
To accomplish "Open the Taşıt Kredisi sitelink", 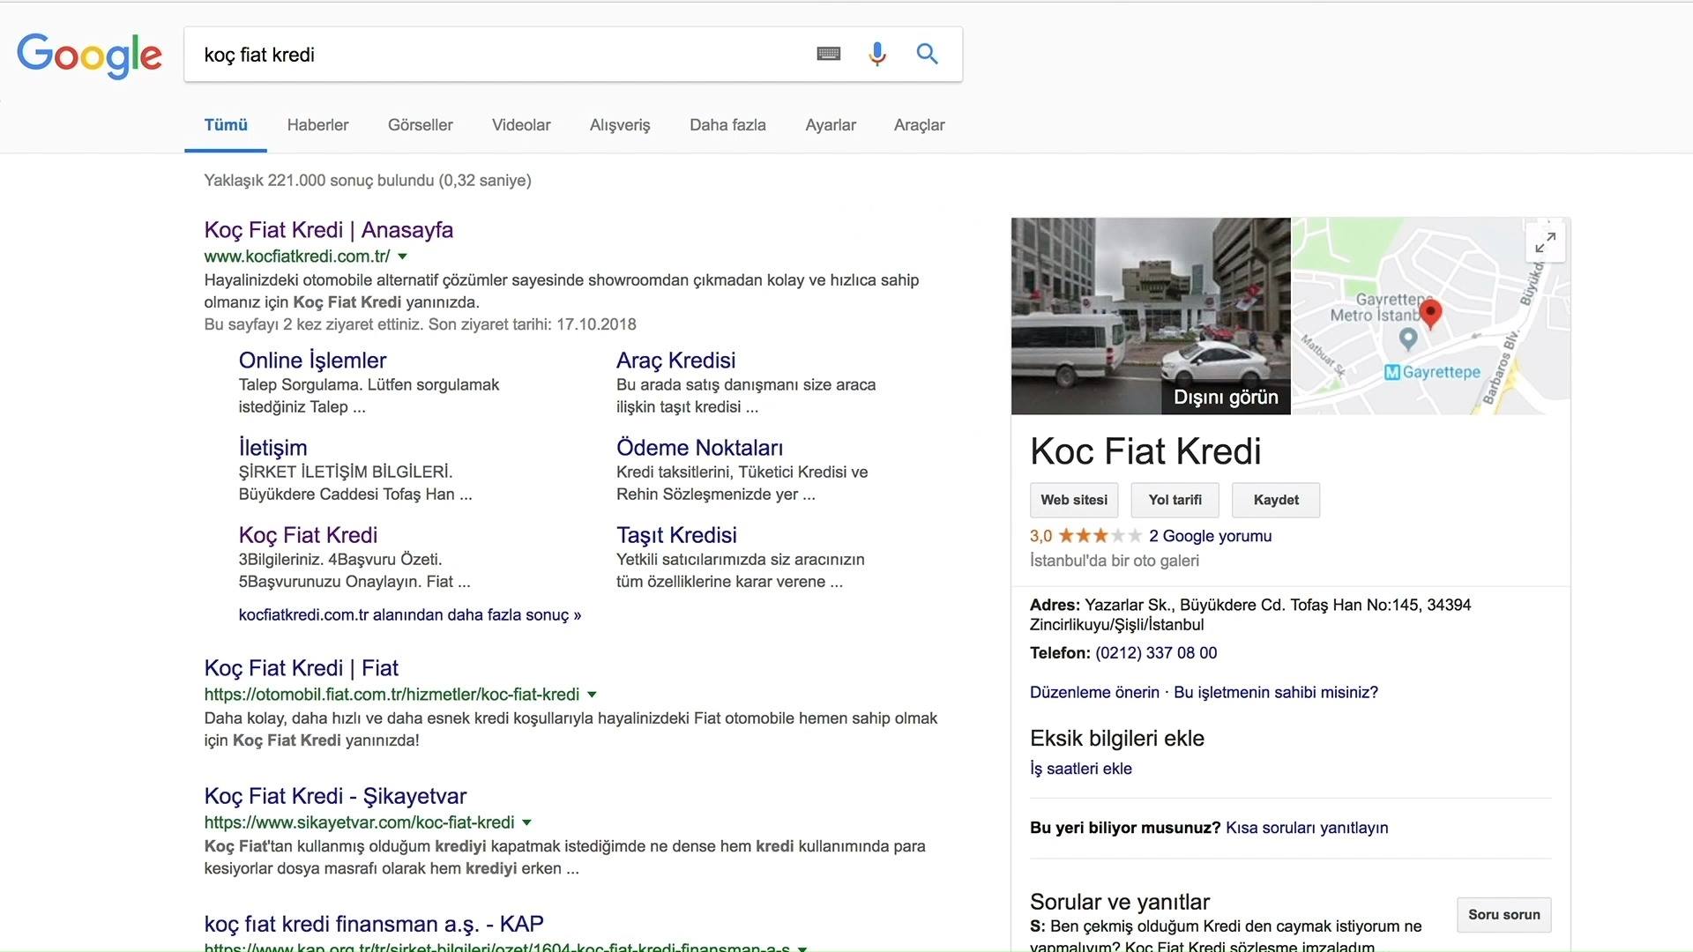I will [676, 535].
